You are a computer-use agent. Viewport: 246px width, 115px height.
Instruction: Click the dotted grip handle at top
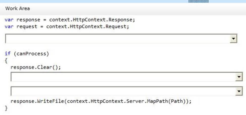pos(199,2)
